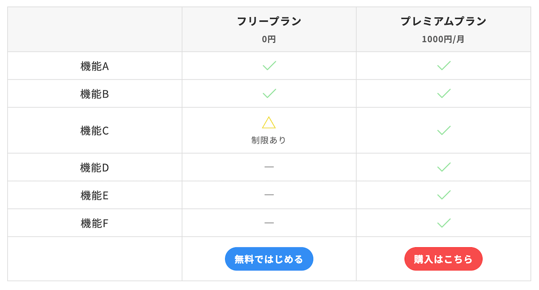Click the checkmark for 機能F in プレミアムプラン column
The height and width of the screenshot is (290, 539).
(x=443, y=223)
